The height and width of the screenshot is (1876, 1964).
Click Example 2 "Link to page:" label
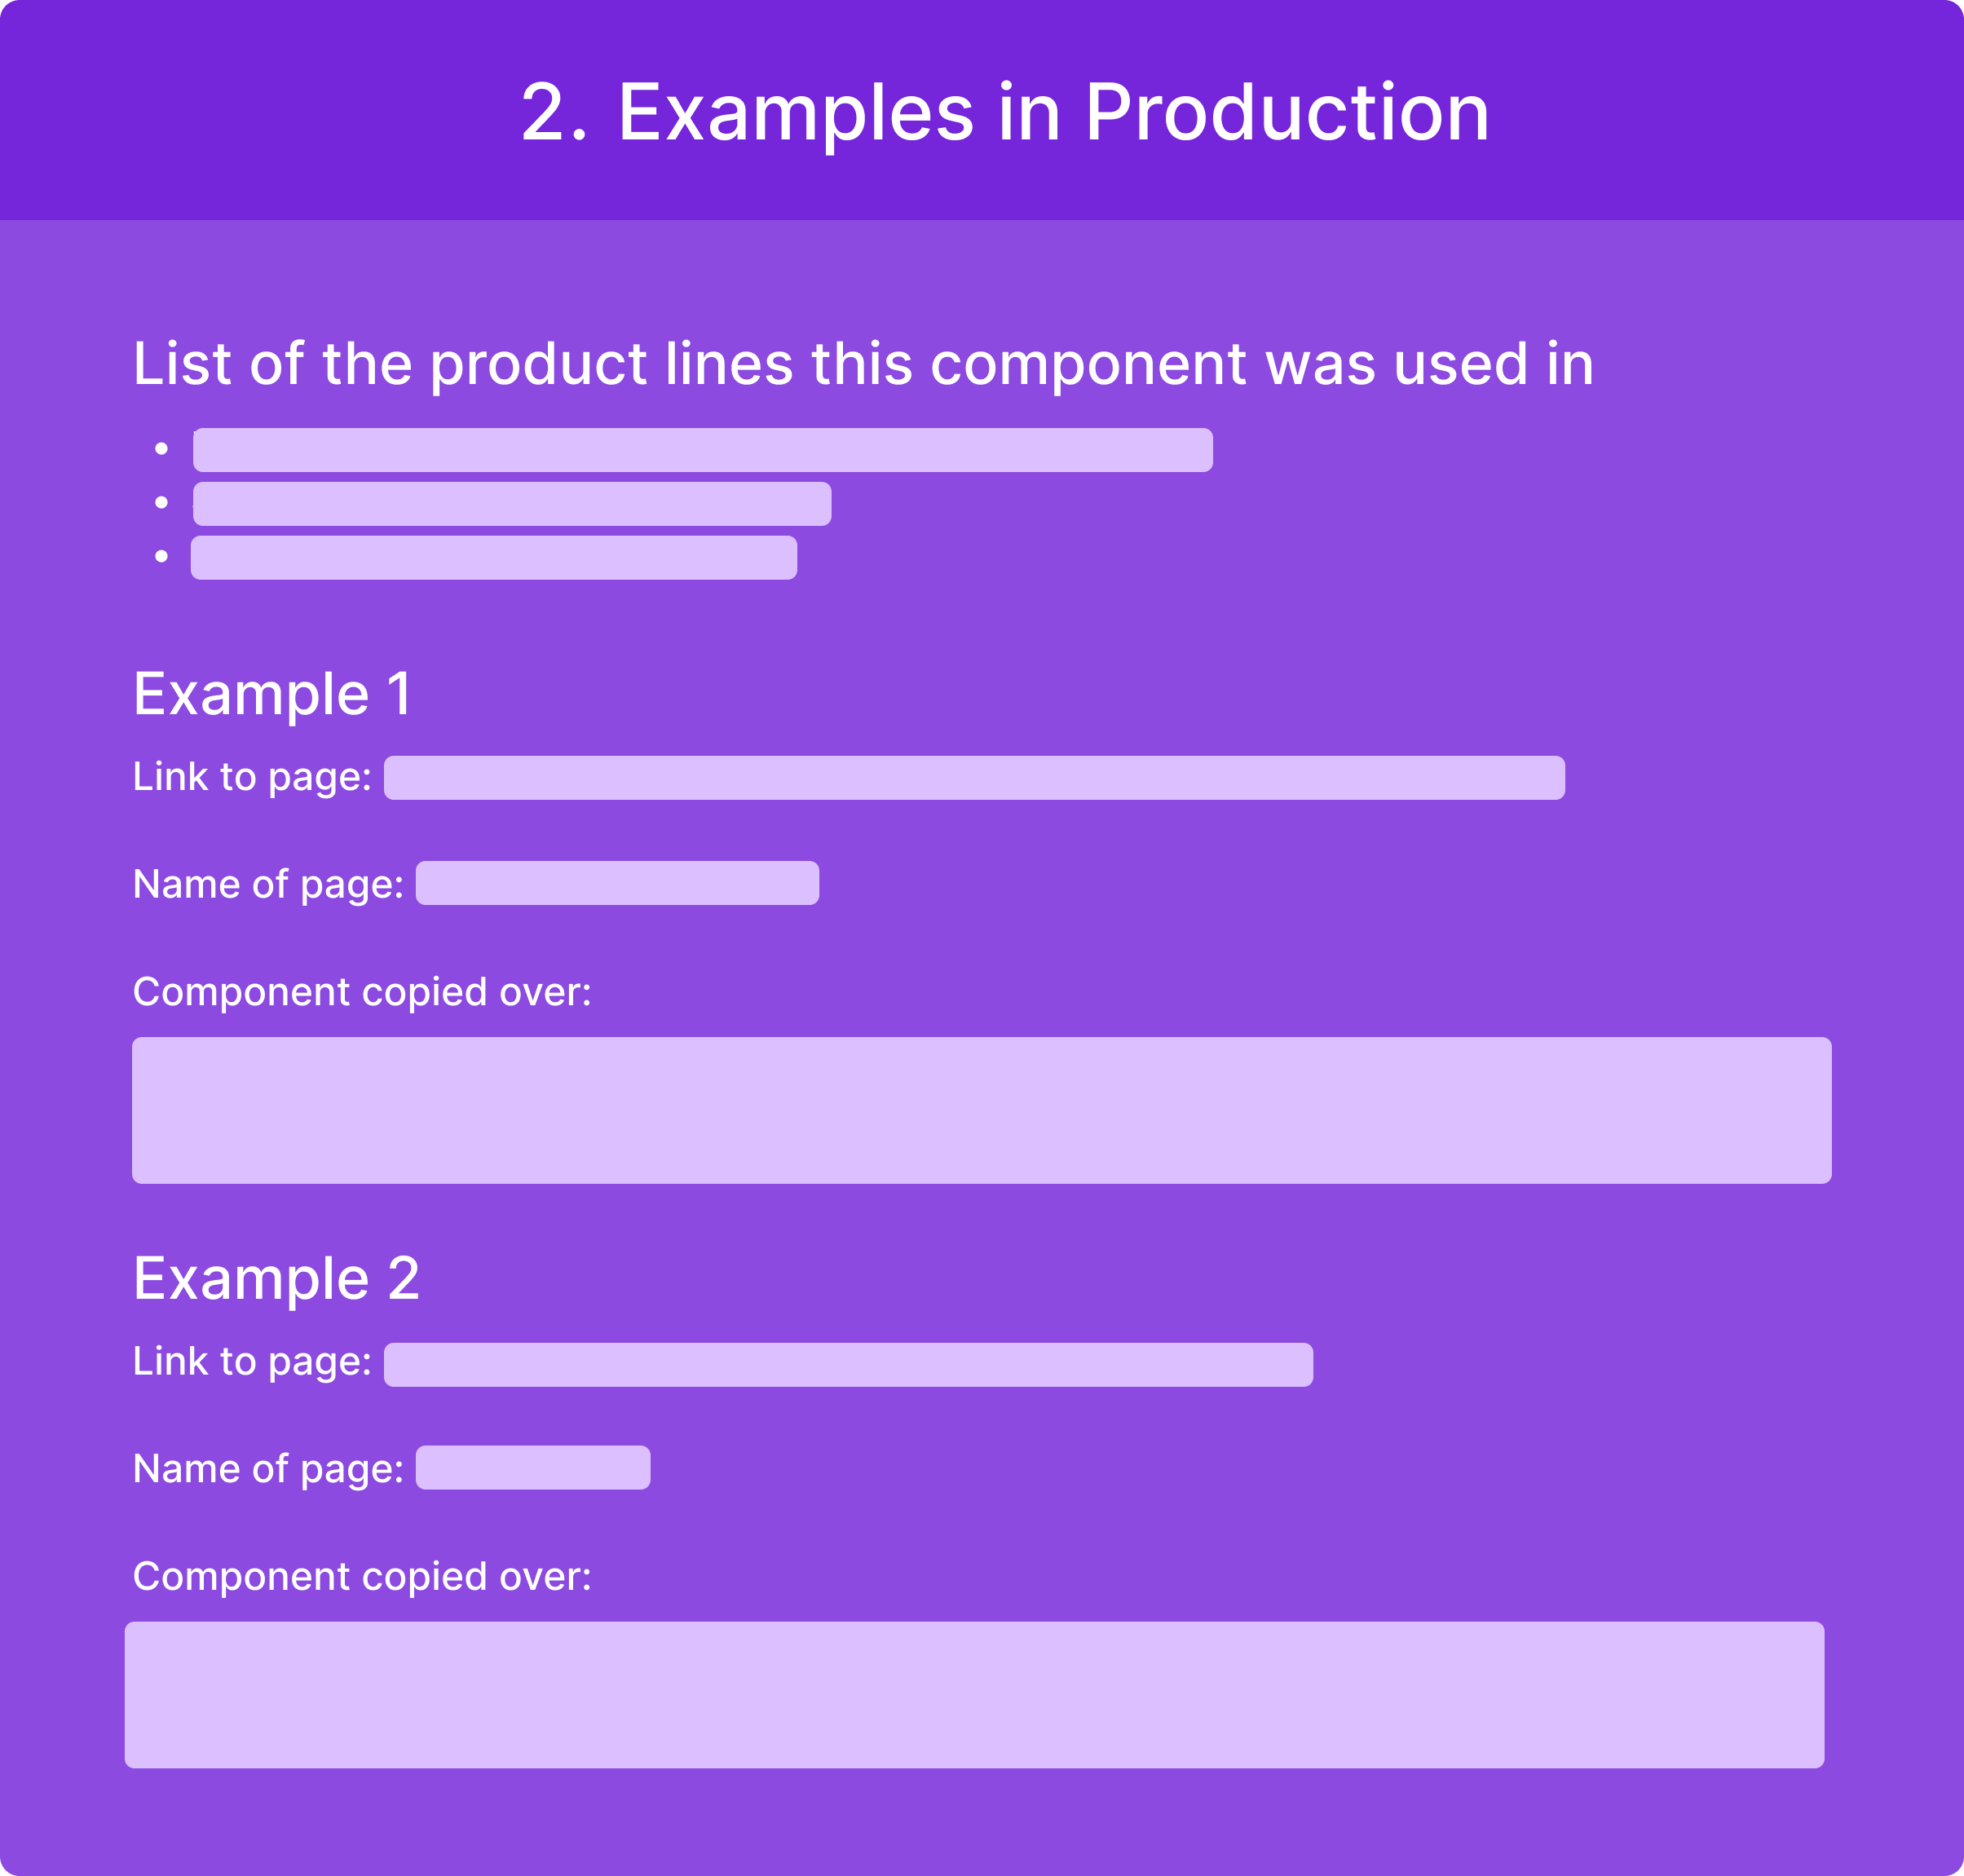click(x=252, y=1362)
